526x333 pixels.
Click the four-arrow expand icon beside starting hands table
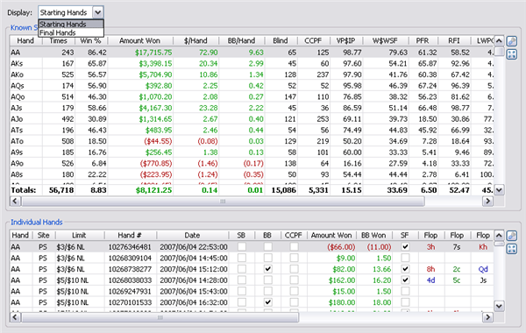coord(512,54)
